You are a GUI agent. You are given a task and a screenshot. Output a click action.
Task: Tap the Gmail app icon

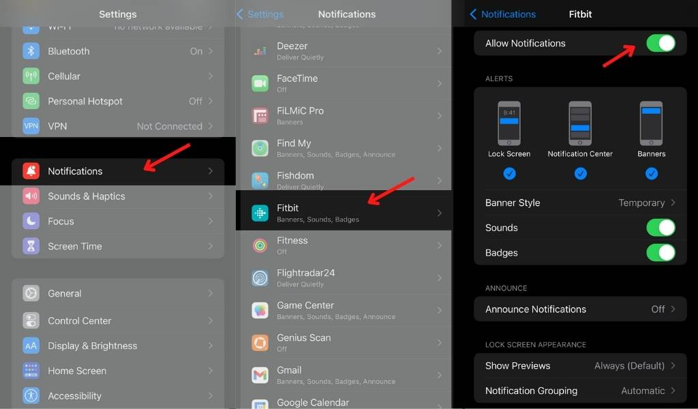[x=260, y=375]
